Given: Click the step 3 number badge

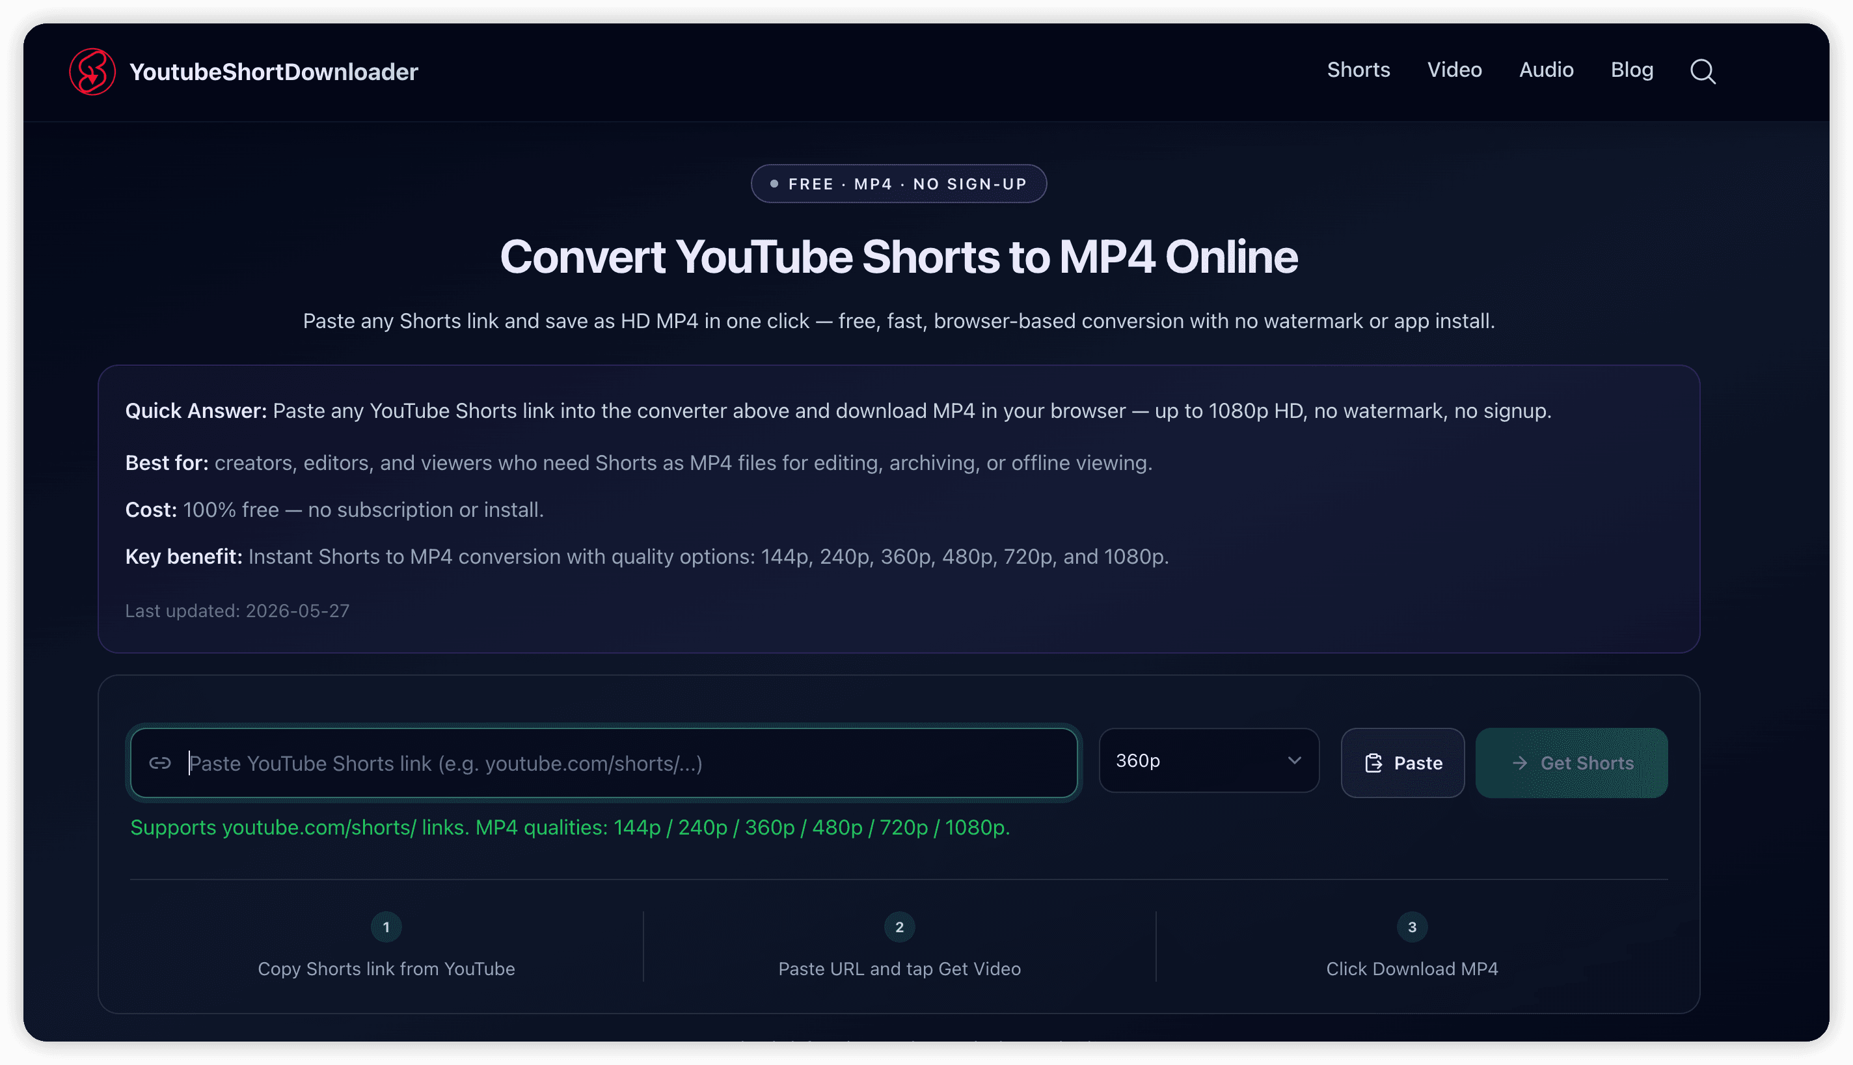Looking at the screenshot, I should tap(1411, 927).
